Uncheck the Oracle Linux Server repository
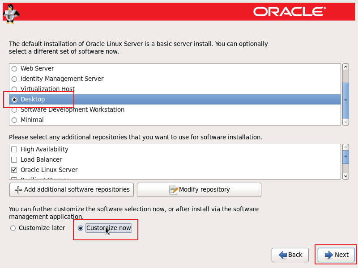358x268 pixels. 14,170
